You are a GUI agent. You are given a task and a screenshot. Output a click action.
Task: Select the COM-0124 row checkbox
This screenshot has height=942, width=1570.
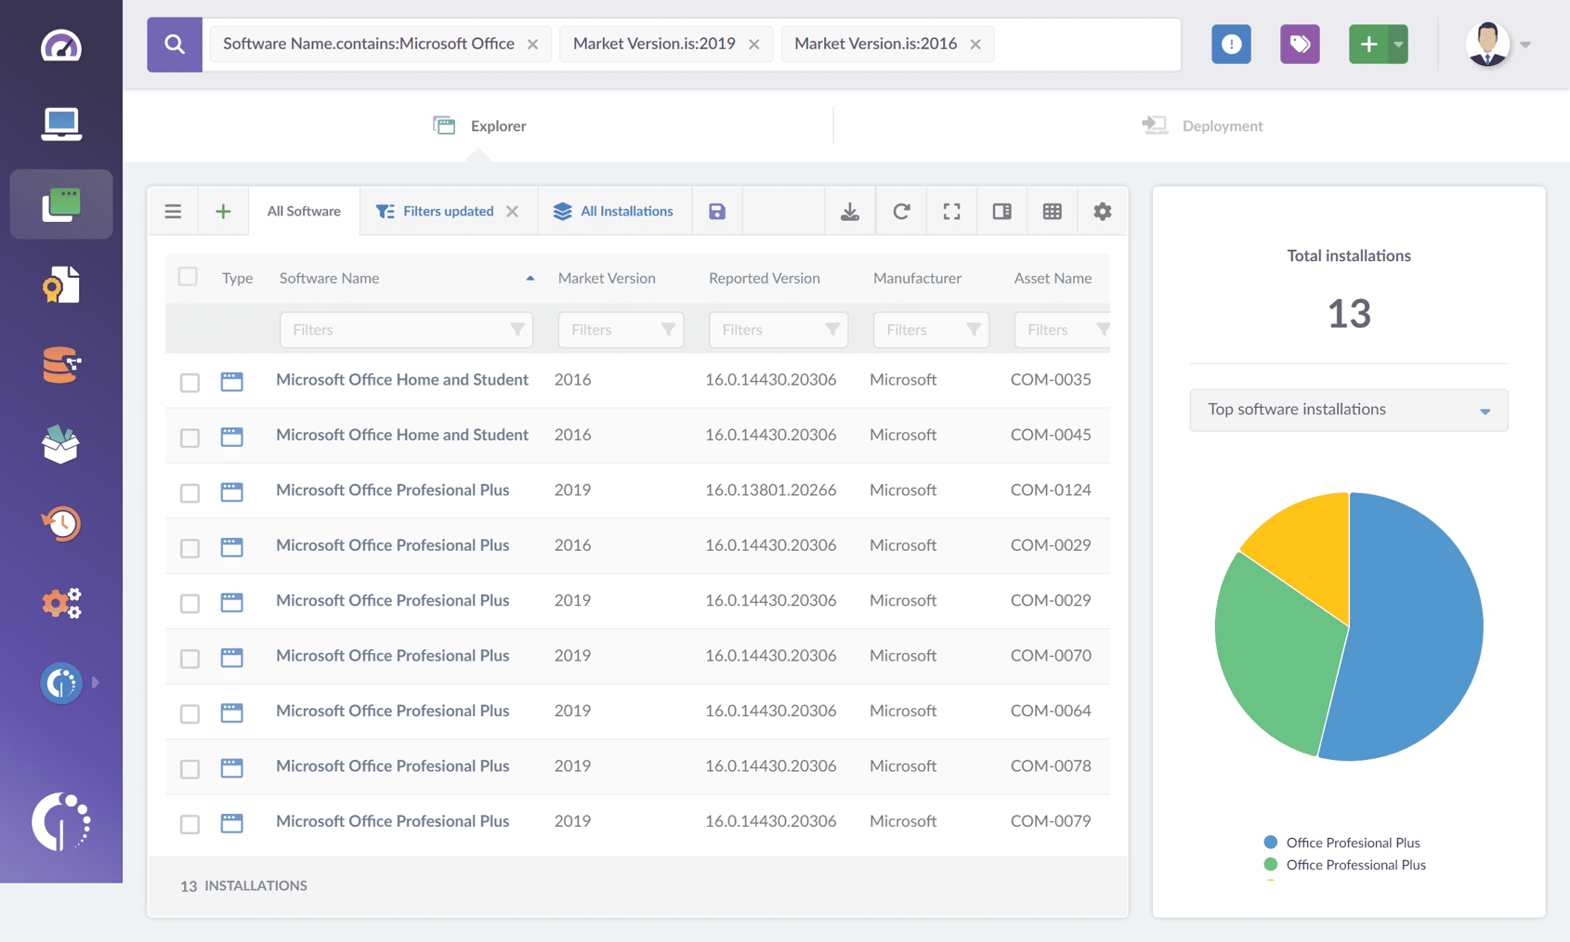pyautogui.click(x=190, y=492)
